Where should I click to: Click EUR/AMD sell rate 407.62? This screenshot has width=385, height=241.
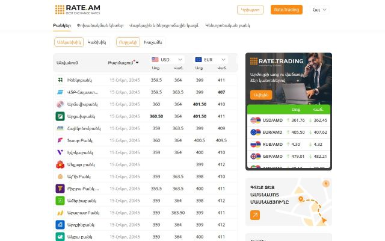[321, 133]
